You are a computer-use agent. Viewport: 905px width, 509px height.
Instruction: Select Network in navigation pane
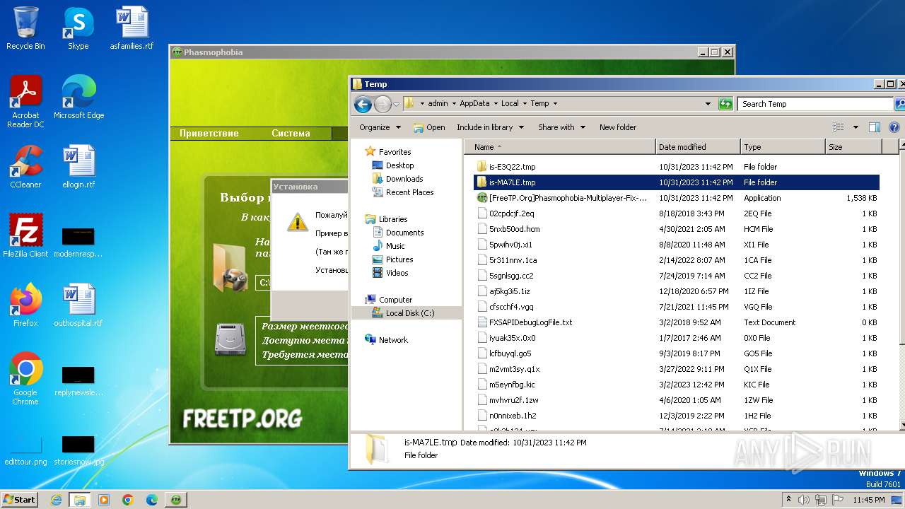[x=393, y=340]
